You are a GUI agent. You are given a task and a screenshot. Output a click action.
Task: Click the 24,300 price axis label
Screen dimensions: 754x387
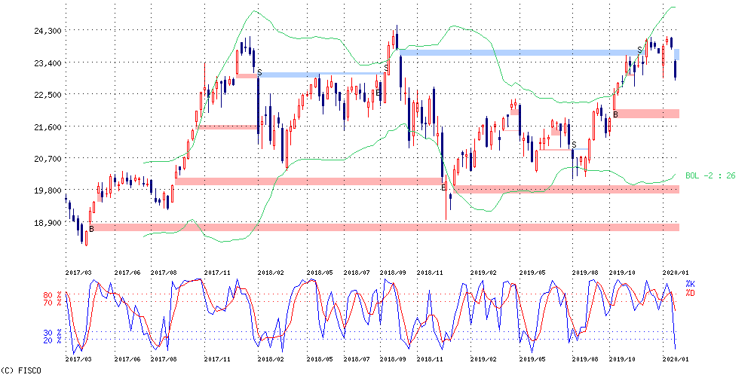[x=48, y=31]
